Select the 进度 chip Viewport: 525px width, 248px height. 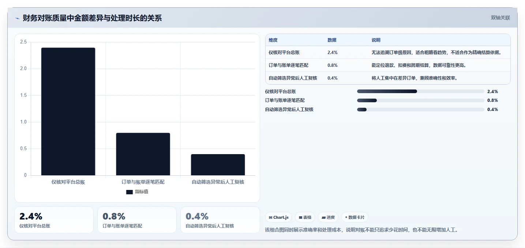328,217
